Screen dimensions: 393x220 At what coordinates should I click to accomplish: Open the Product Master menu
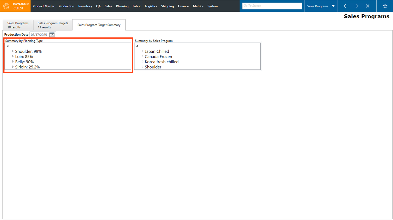43,6
